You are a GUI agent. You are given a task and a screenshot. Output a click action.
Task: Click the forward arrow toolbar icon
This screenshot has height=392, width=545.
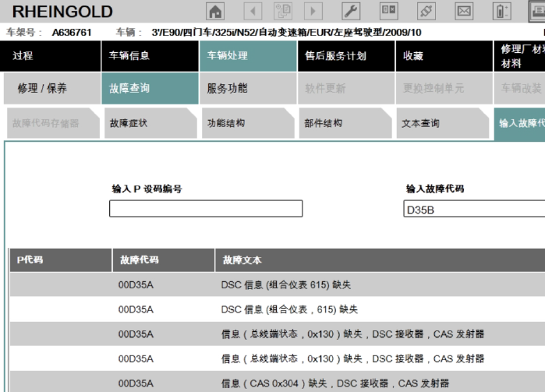tap(313, 11)
